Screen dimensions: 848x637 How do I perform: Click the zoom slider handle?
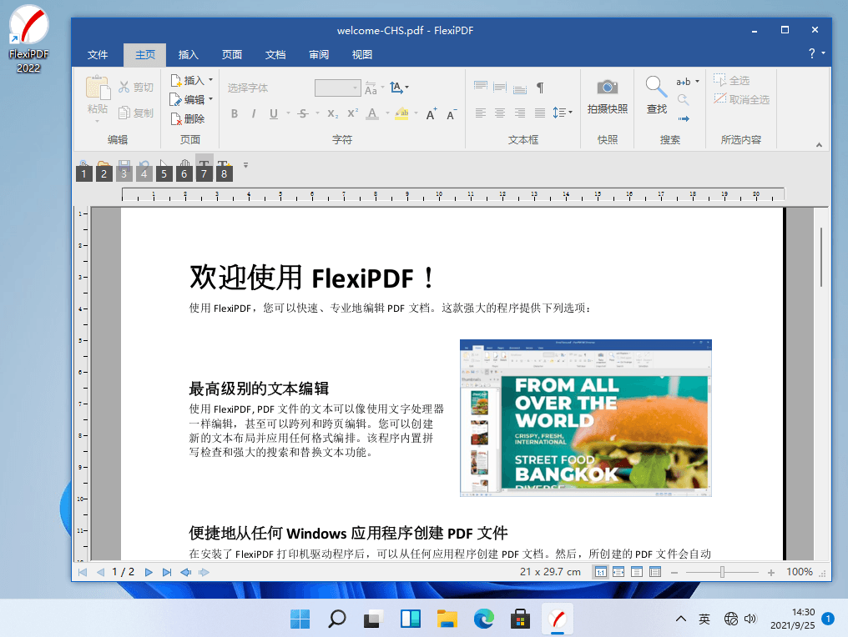[722, 573]
